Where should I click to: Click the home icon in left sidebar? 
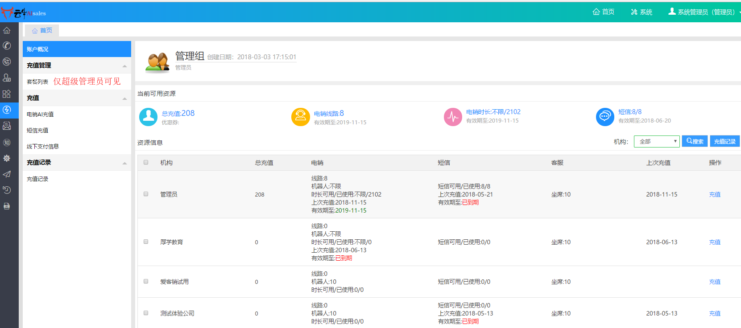click(x=7, y=30)
